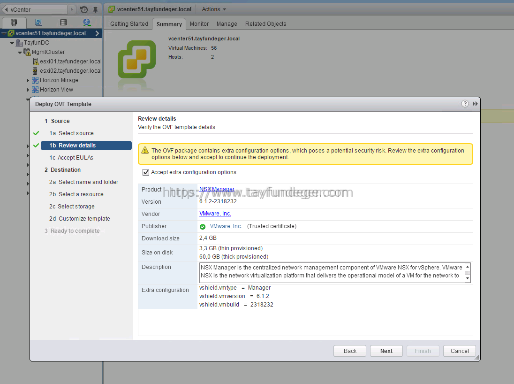
Task: Expand the Horizon Mirage tree node
Action: [28, 80]
